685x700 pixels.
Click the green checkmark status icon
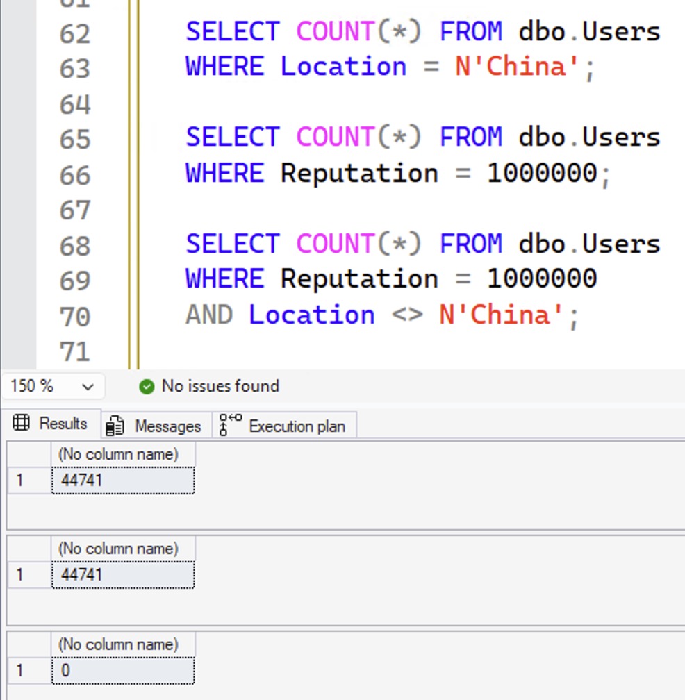[x=147, y=387]
